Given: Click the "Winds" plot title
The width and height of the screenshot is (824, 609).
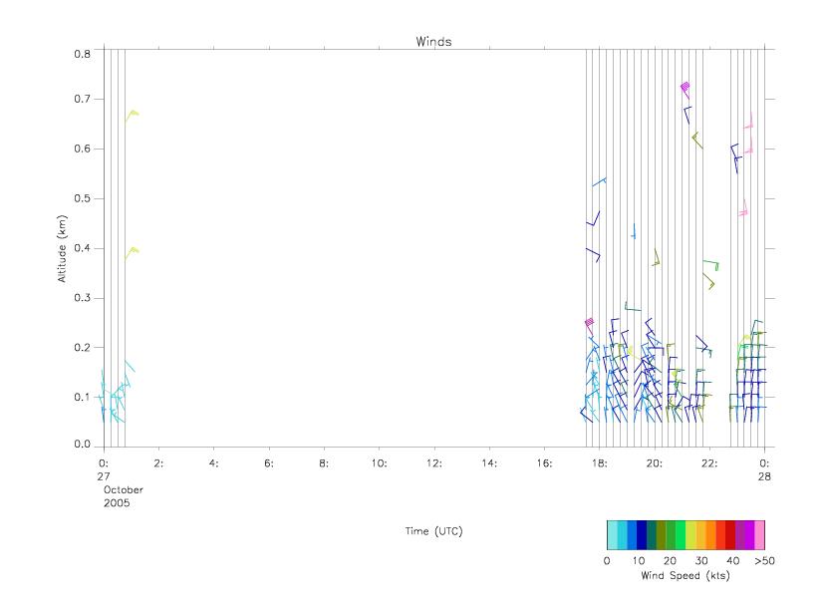Looking at the screenshot, I should coord(433,42).
